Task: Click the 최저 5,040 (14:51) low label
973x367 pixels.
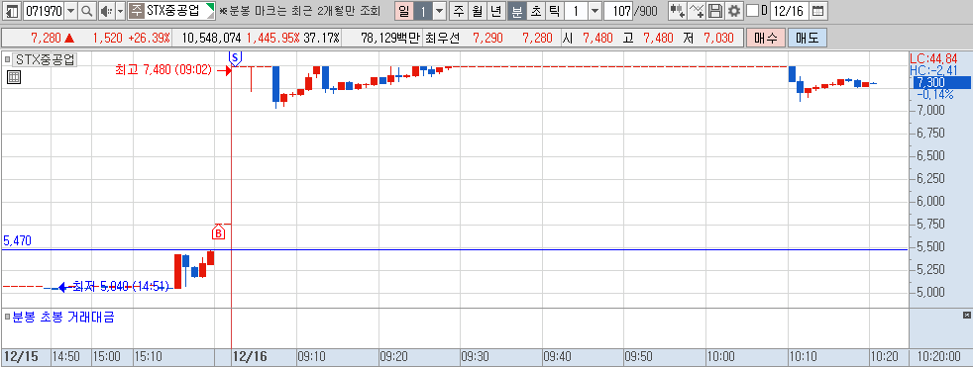Action: click(x=120, y=286)
